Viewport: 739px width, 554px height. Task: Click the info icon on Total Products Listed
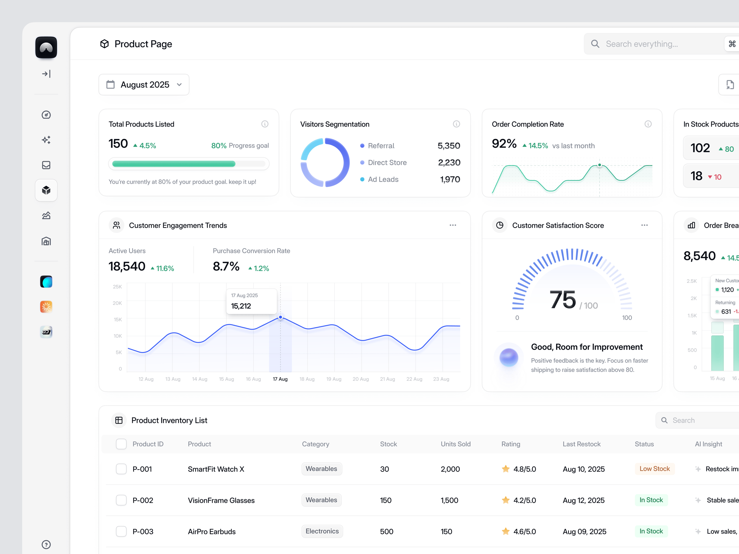click(x=265, y=124)
